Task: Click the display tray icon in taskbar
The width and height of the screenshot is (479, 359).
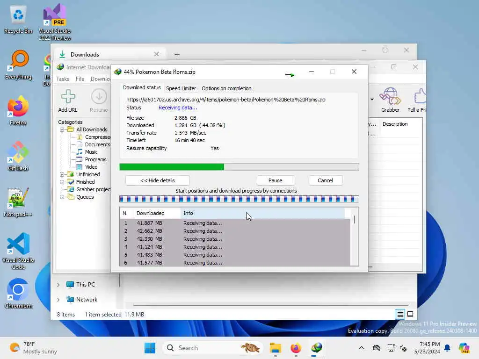Action: coord(391,348)
